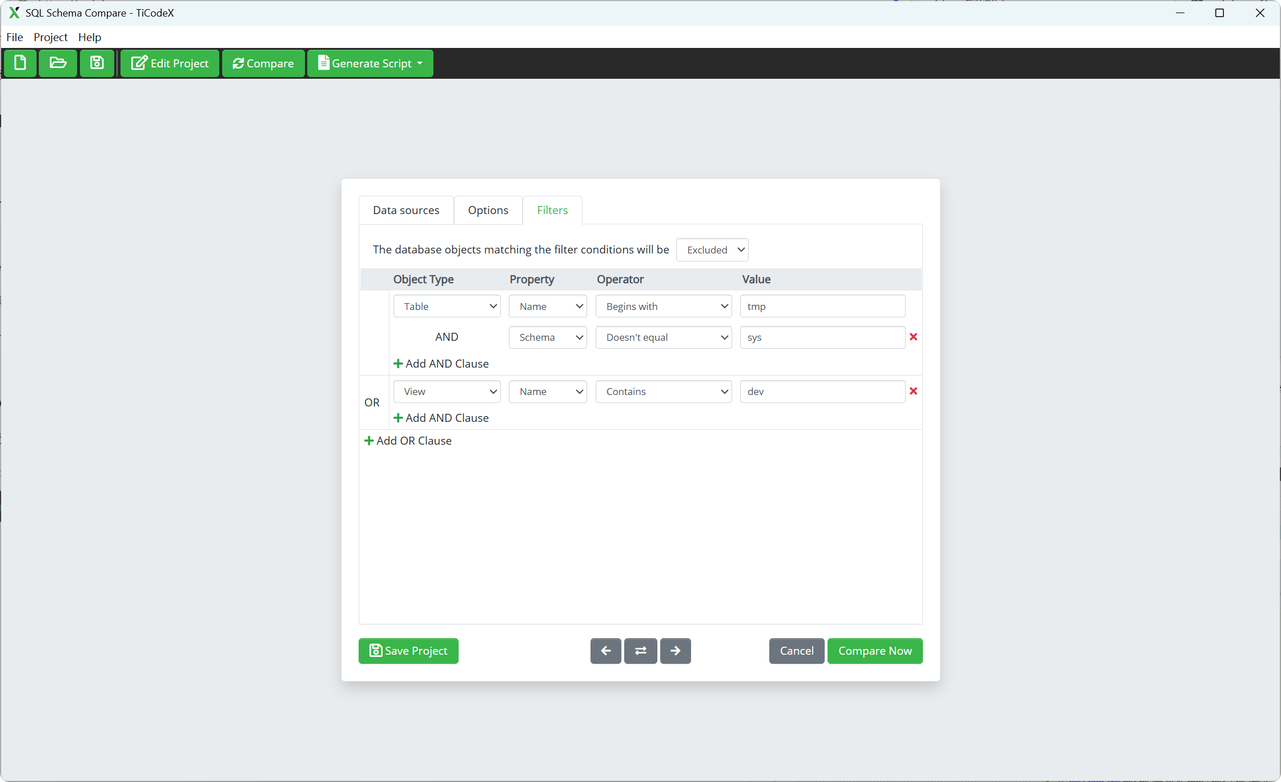Remove the View OR clause with red X

pyautogui.click(x=913, y=391)
